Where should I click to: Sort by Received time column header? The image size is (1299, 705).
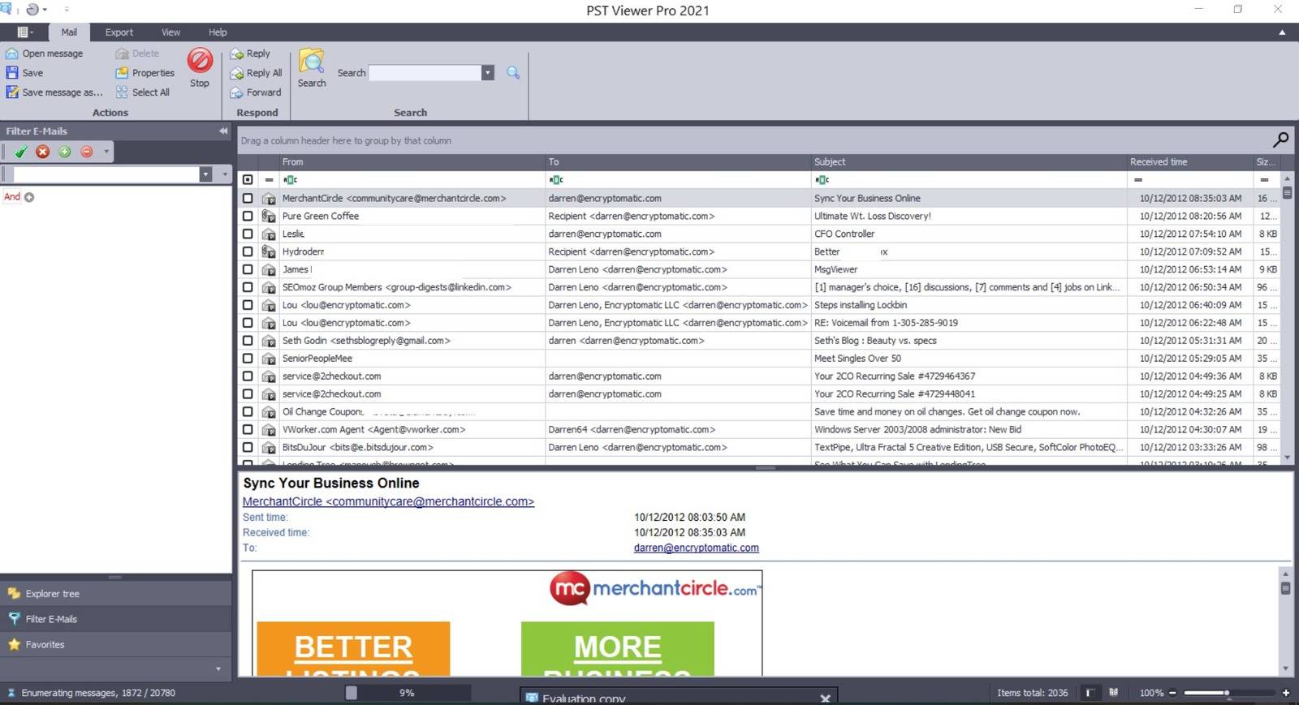1189,161
